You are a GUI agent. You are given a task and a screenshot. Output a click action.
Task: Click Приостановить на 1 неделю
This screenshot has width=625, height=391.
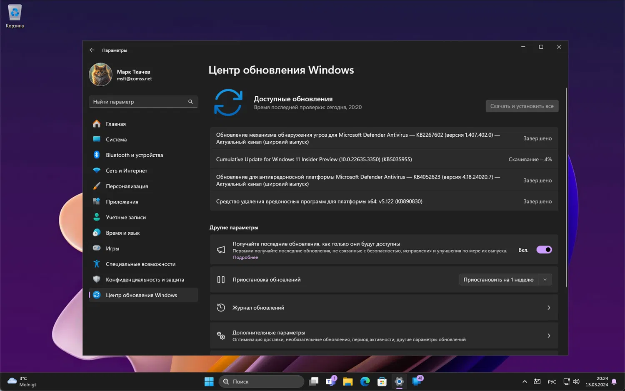[x=498, y=280]
